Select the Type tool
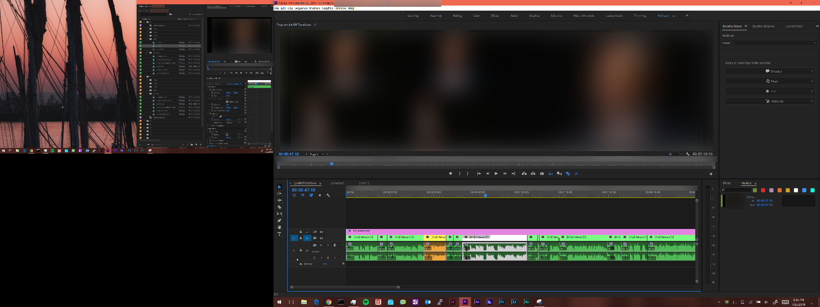820x307 pixels. (279, 234)
